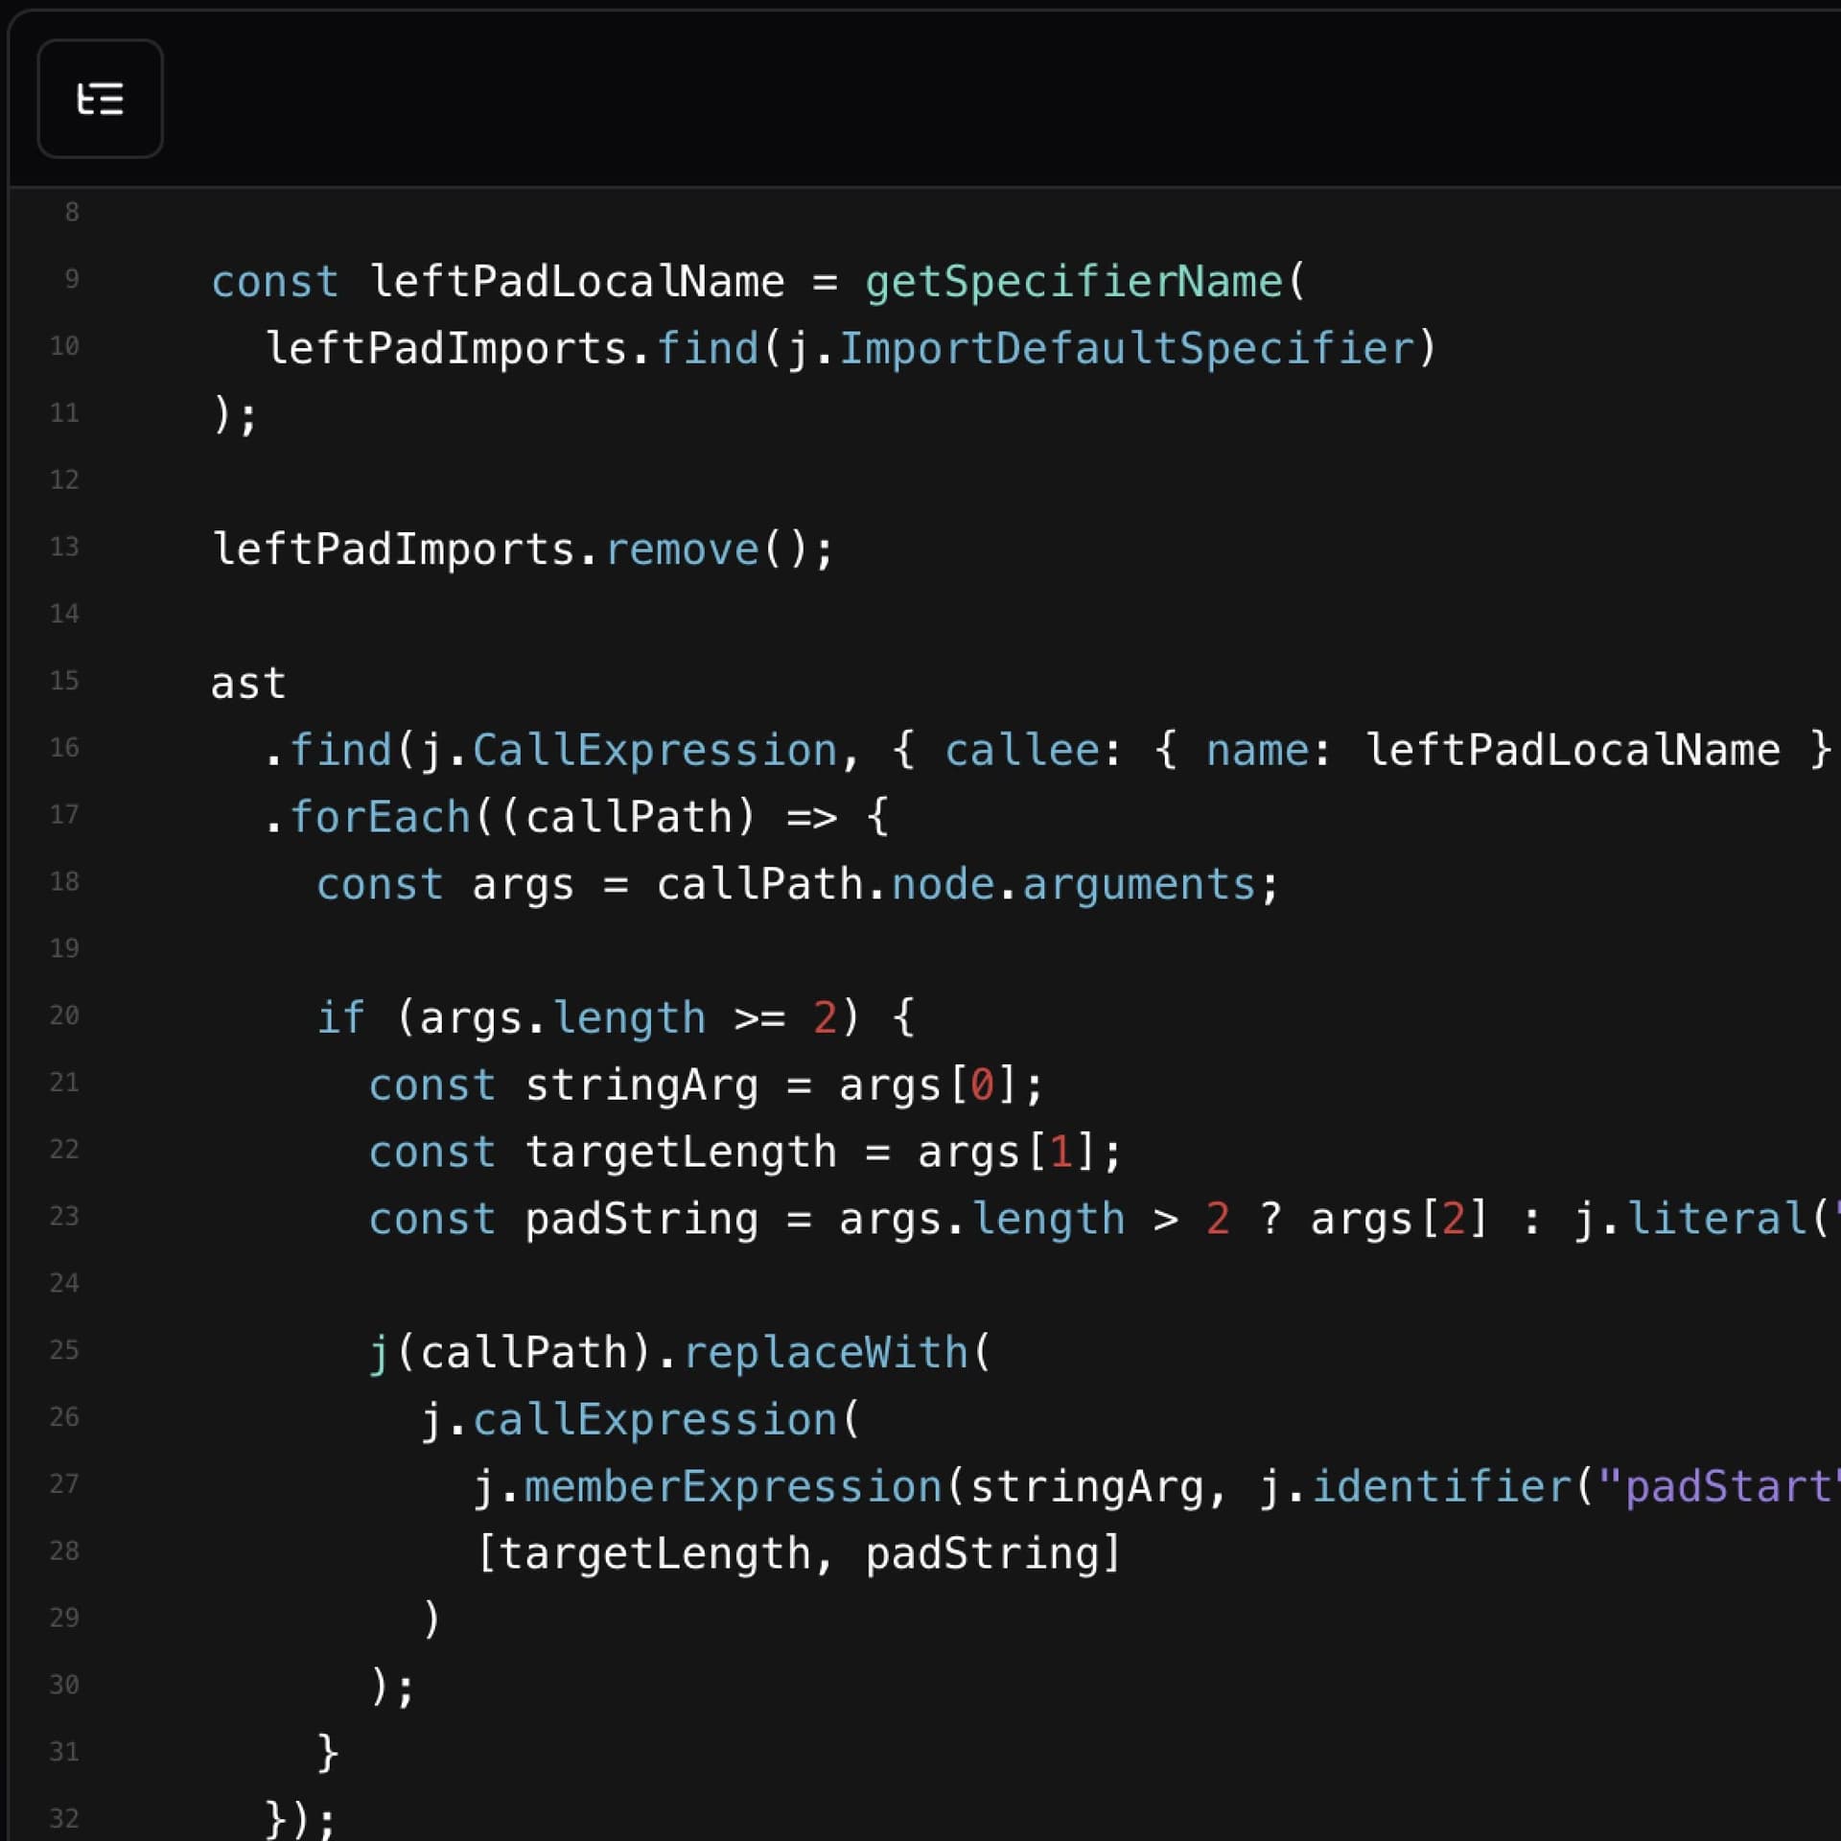
Task: Click line number 32 in gutter
Action: (x=64, y=1819)
